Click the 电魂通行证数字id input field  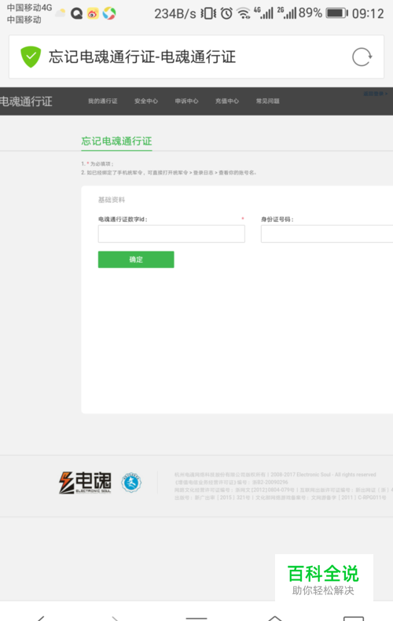(171, 233)
